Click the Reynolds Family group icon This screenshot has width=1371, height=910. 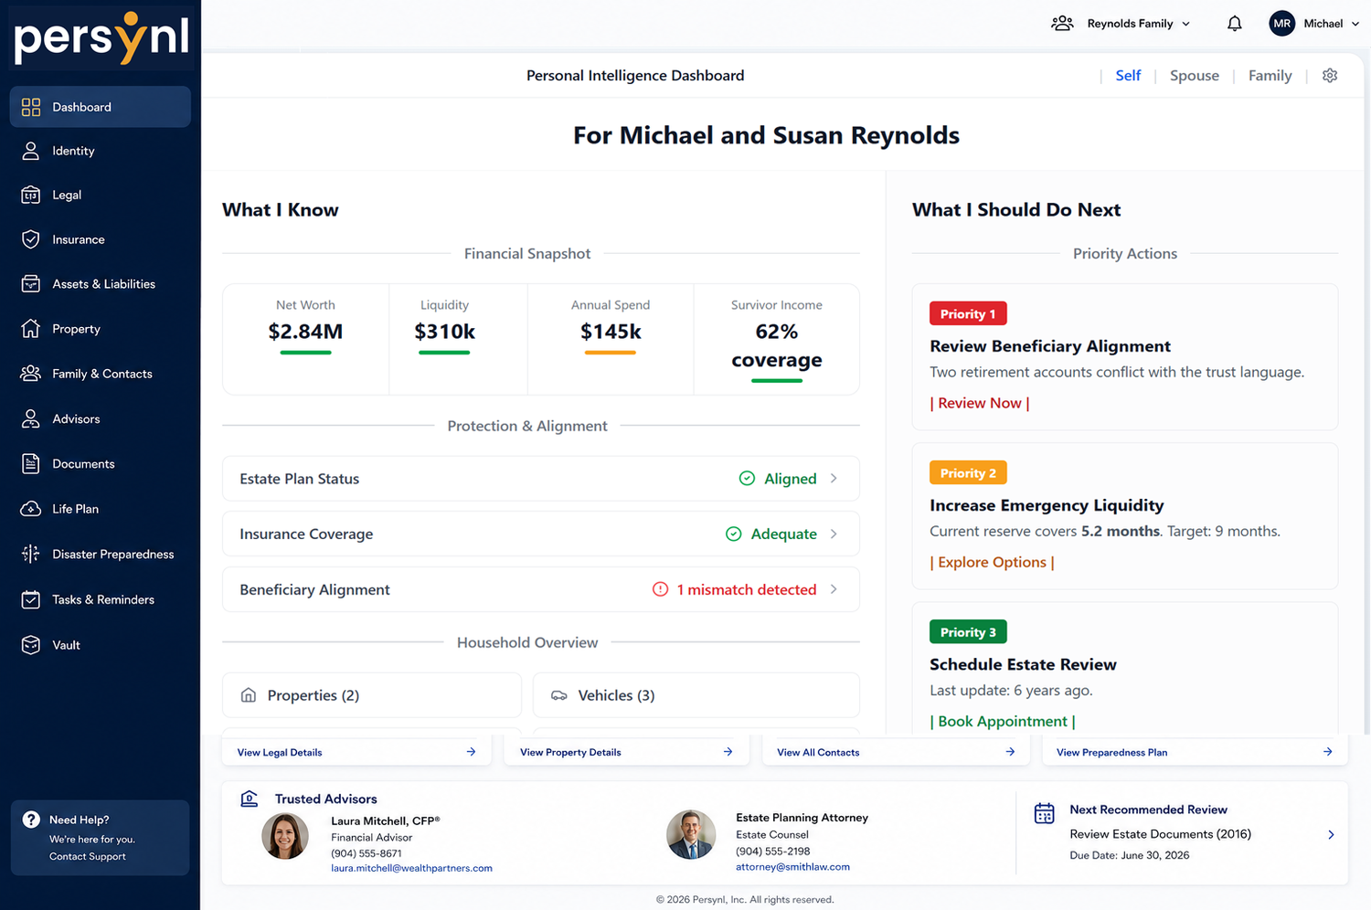[x=1062, y=24]
